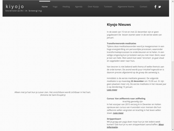This screenshot has height=131, width=174.
Task: Navigate to Over Kiyojo
Action: (x=93, y=7)
